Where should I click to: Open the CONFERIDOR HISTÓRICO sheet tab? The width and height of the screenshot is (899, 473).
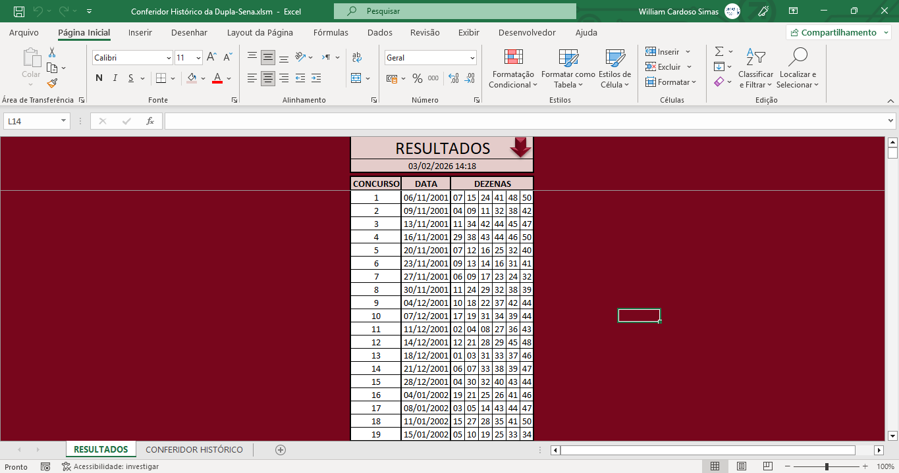pyautogui.click(x=194, y=449)
